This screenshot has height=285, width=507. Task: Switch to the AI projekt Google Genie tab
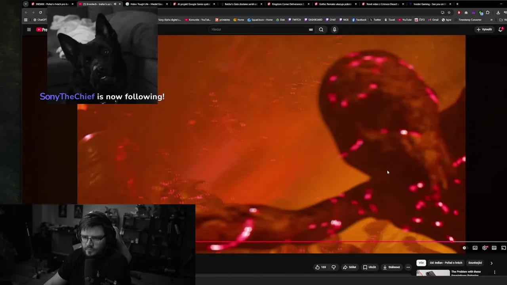coord(194,4)
